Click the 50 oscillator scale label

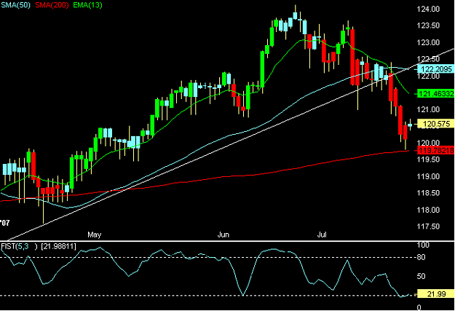[422, 276]
